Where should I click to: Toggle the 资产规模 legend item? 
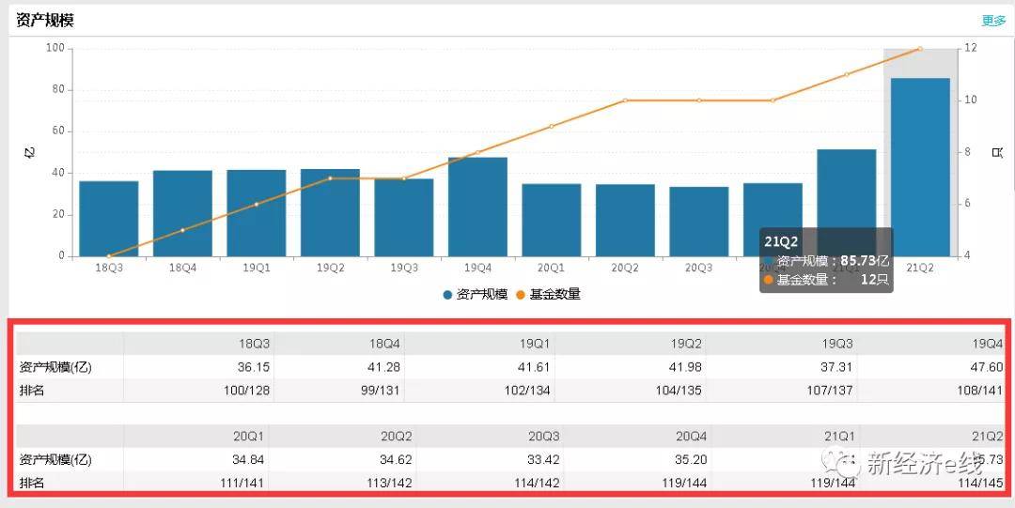pos(476,295)
